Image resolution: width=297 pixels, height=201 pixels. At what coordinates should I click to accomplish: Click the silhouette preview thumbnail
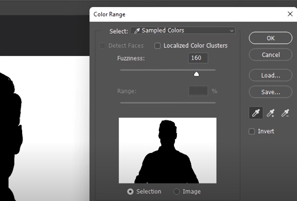tap(167, 150)
